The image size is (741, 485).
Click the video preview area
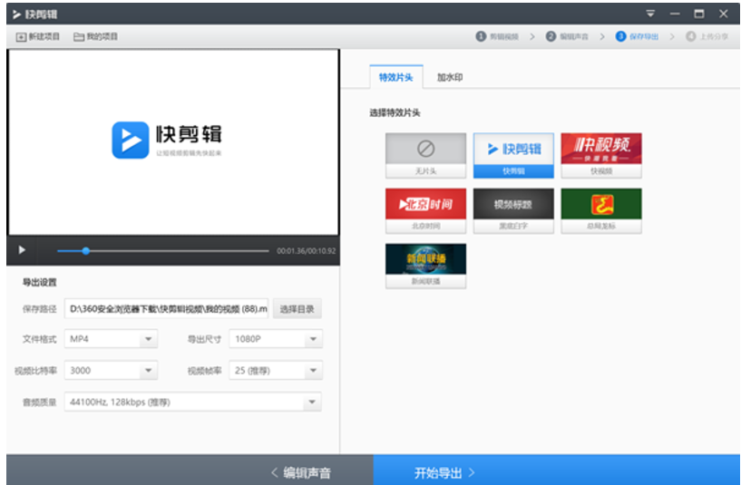click(173, 142)
